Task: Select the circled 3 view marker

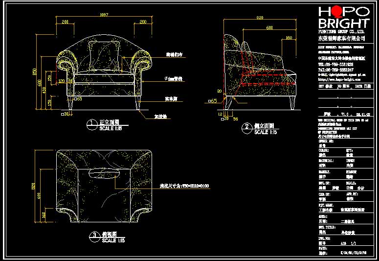Action: [x=94, y=237]
